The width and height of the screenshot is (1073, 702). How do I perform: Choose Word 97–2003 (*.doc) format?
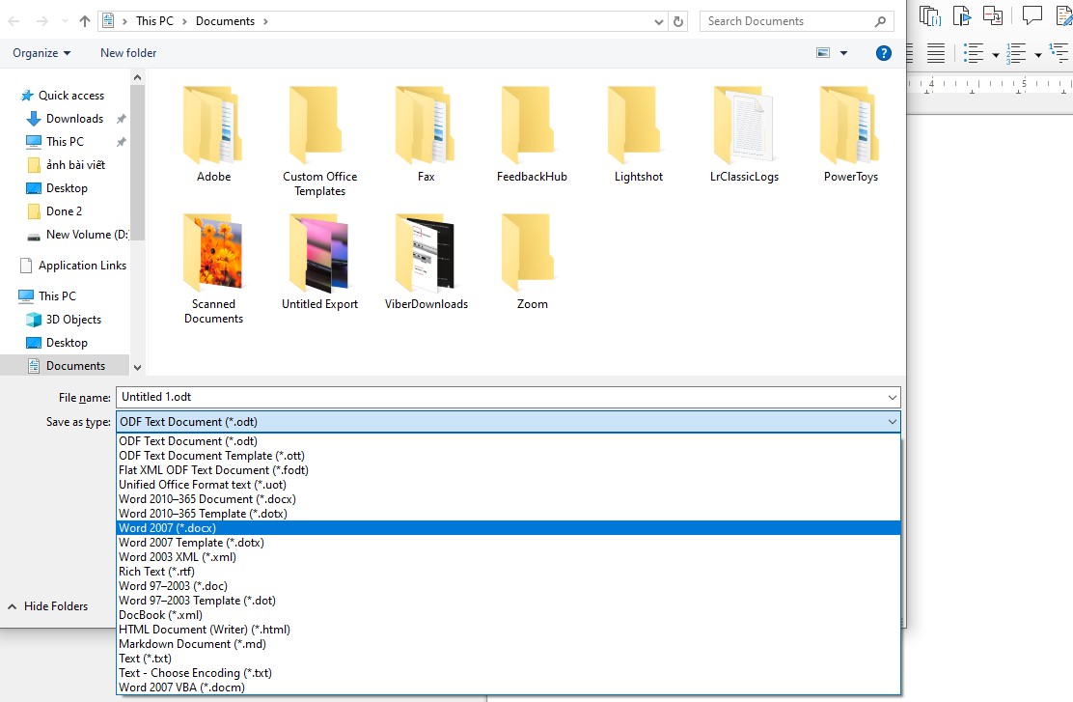(x=509, y=586)
